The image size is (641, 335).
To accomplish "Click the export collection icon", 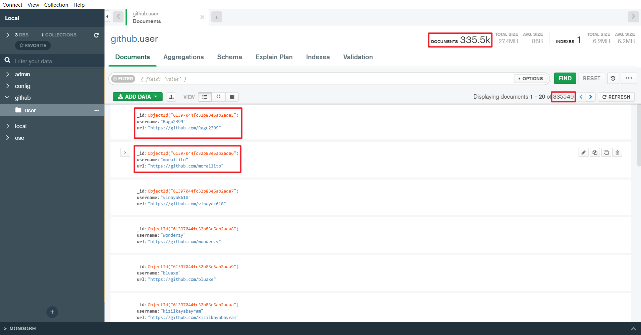I will (171, 97).
